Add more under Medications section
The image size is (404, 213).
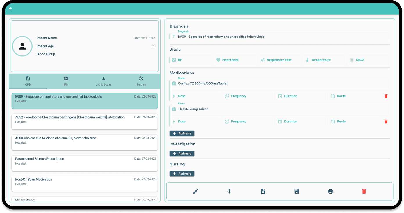tap(182, 133)
